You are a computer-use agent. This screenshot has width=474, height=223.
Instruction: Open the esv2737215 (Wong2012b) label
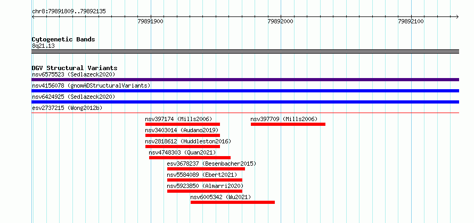(67, 108)
